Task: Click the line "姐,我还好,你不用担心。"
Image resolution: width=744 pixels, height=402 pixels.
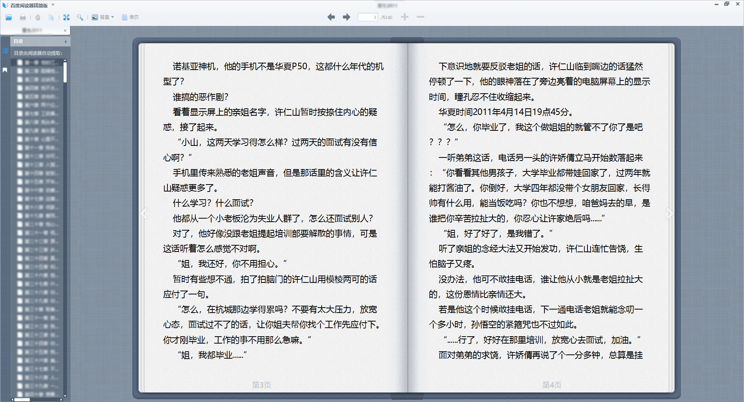Action: click(232, 264)
